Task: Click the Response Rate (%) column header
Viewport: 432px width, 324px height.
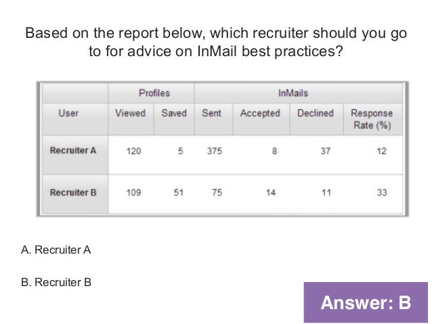Action: (x=371, y=119)
